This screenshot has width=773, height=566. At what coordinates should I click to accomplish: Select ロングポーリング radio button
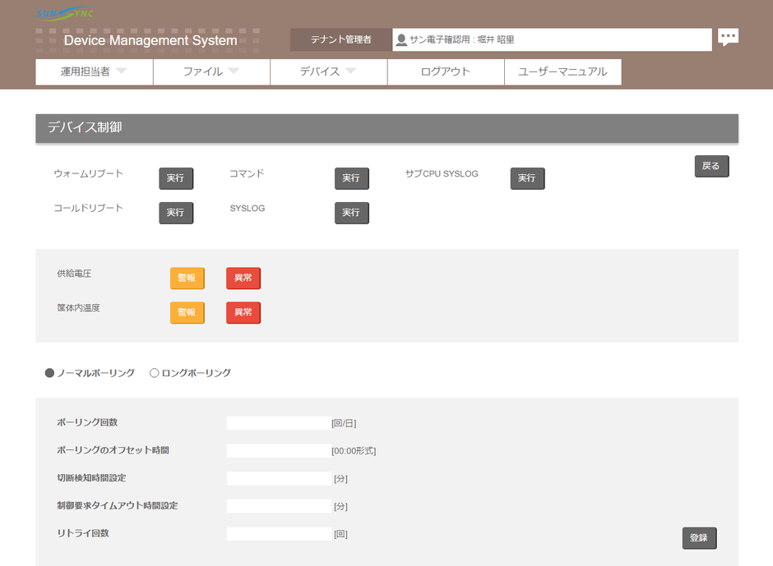pyautogui.click(x=155, y=373)
